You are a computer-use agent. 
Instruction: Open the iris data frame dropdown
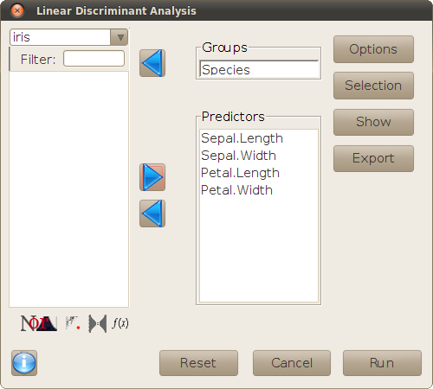tap(68, 37)
